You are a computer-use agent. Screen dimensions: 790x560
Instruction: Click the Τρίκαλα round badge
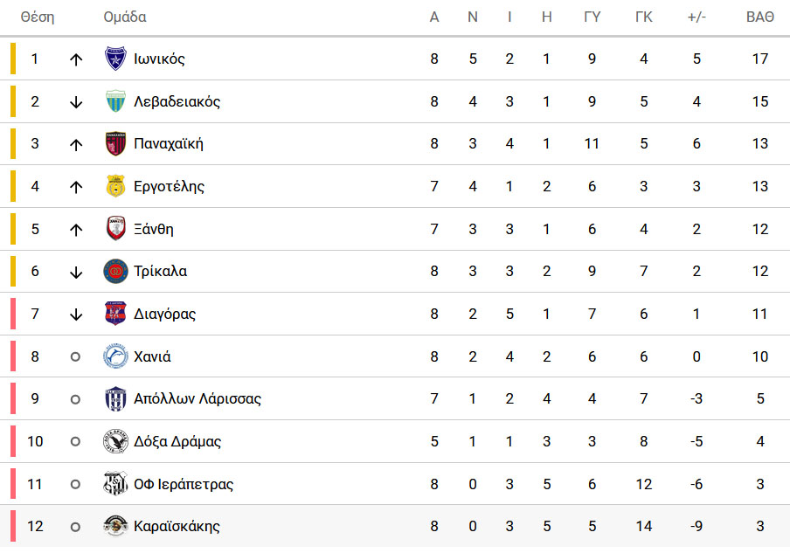(115, 271)
